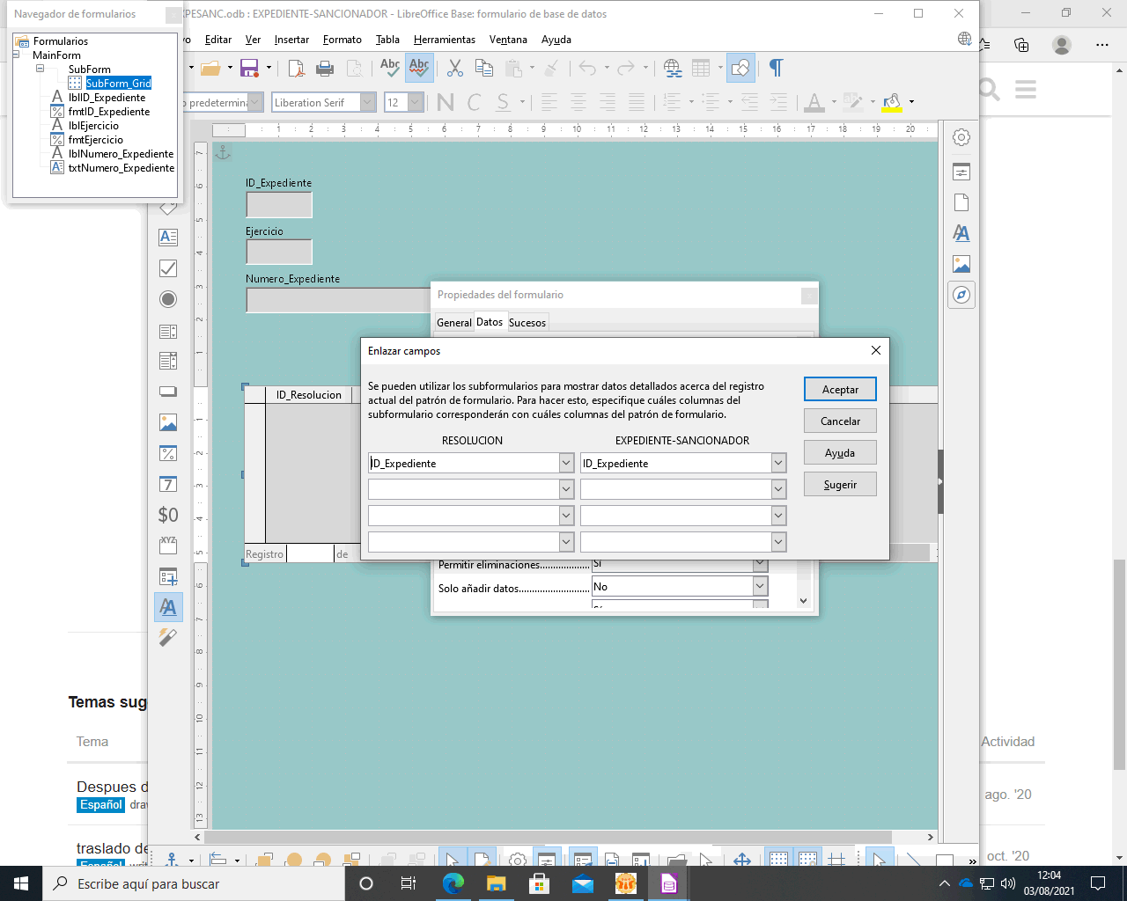Screen dimensions: 1127x901
Task: Click the Export as PDF icon
Action: 297,69
